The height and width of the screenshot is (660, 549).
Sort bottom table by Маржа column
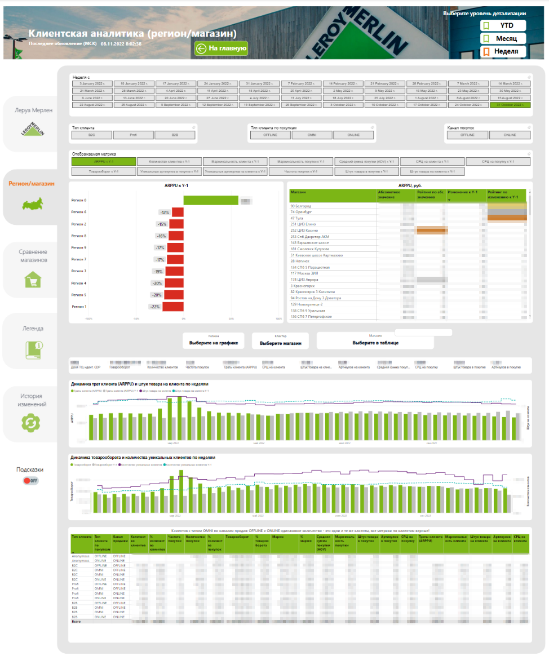[x=285, y=544]
